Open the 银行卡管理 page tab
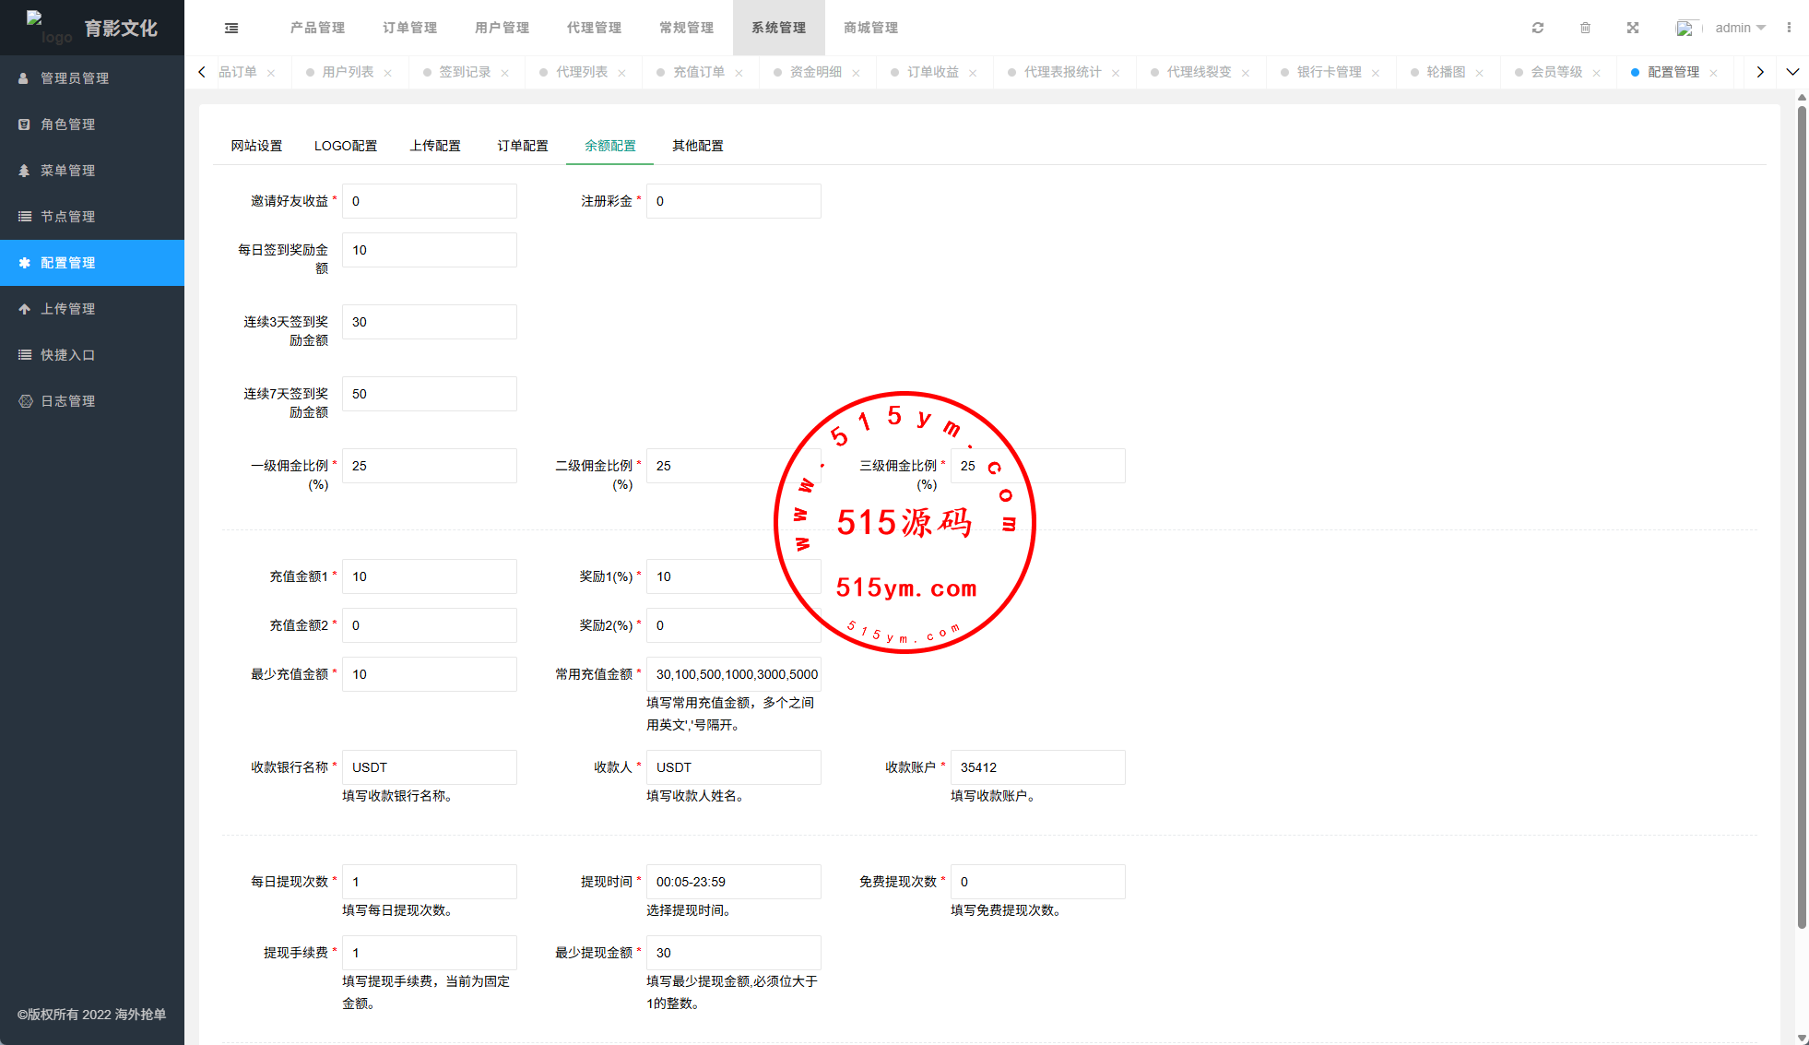Viewport: 1809px width, 1045px height. 1329,72
